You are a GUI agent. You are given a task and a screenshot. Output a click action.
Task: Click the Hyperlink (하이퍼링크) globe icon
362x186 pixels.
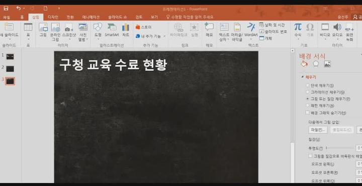coord(178,27)
